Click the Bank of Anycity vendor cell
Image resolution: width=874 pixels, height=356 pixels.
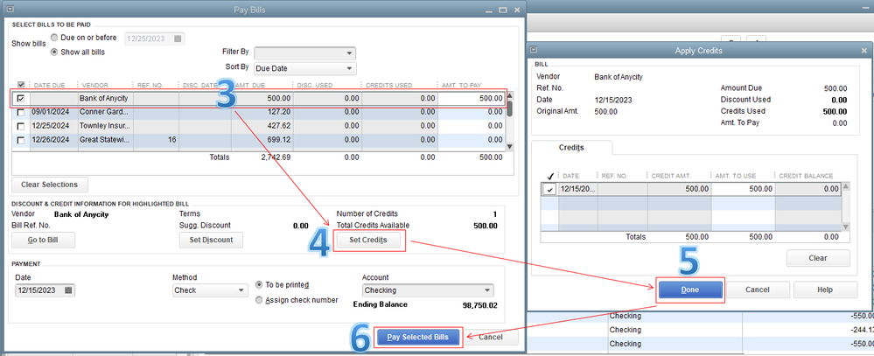coord(105,99)
